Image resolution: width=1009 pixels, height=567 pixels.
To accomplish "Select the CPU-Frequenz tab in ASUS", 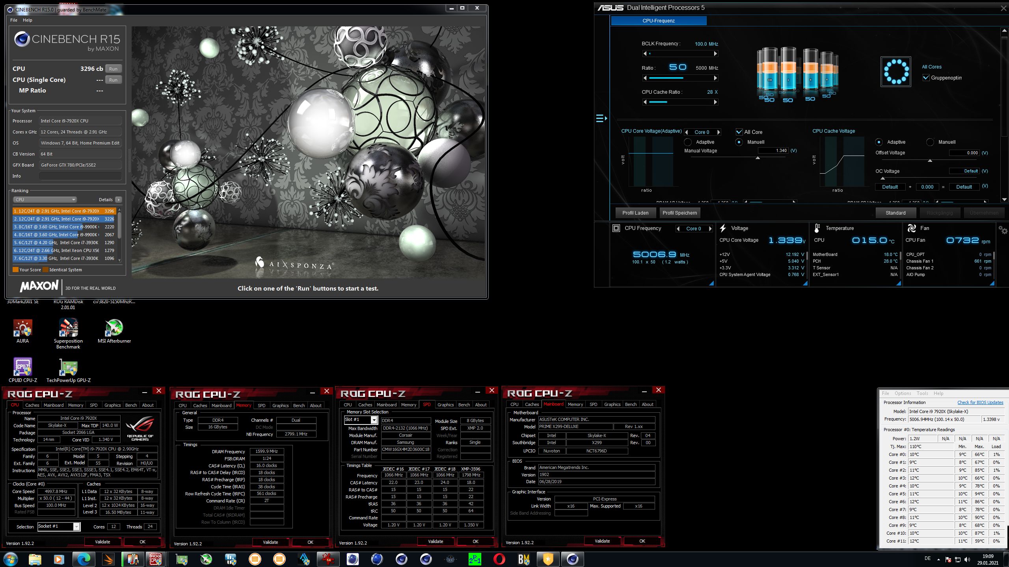I will pyautogui.click(x=659, y=20).
